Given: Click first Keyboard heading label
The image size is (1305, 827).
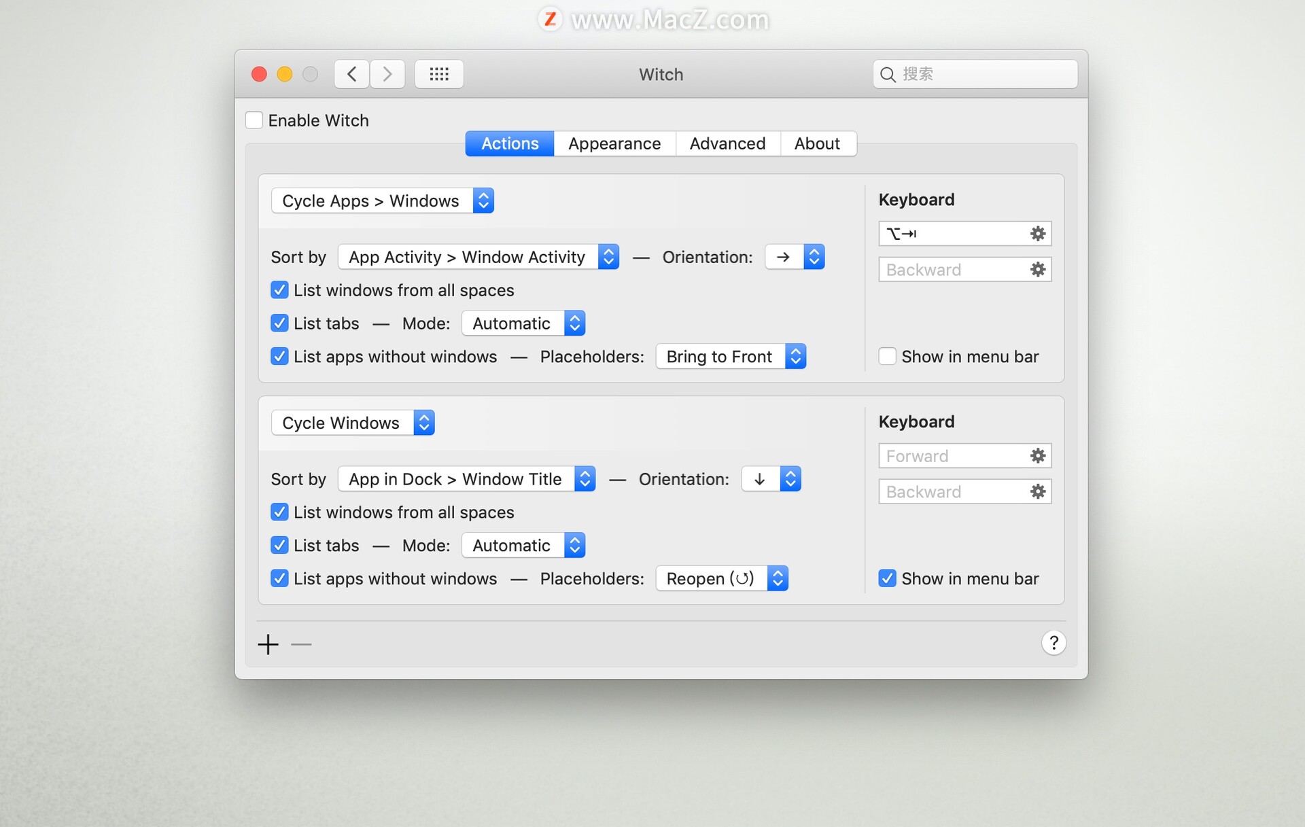Looking at the screenshot, I should click(916, 200).
